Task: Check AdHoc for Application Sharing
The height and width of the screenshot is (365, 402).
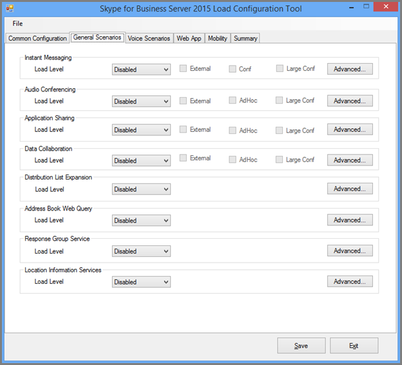Action: 233,131
